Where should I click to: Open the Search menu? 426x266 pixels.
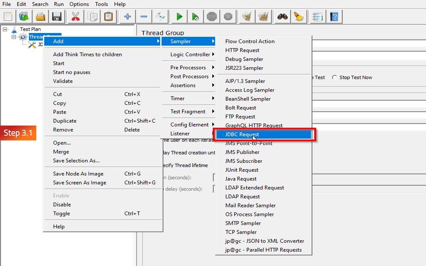coord(40,4)
